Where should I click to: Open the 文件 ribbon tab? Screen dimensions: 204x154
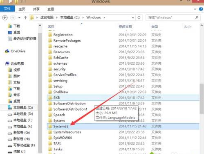click(x=7, y=9)
